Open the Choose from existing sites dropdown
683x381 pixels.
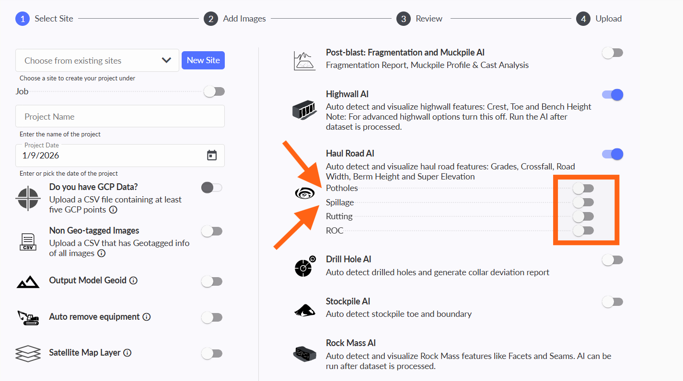(x=97, y=60)
